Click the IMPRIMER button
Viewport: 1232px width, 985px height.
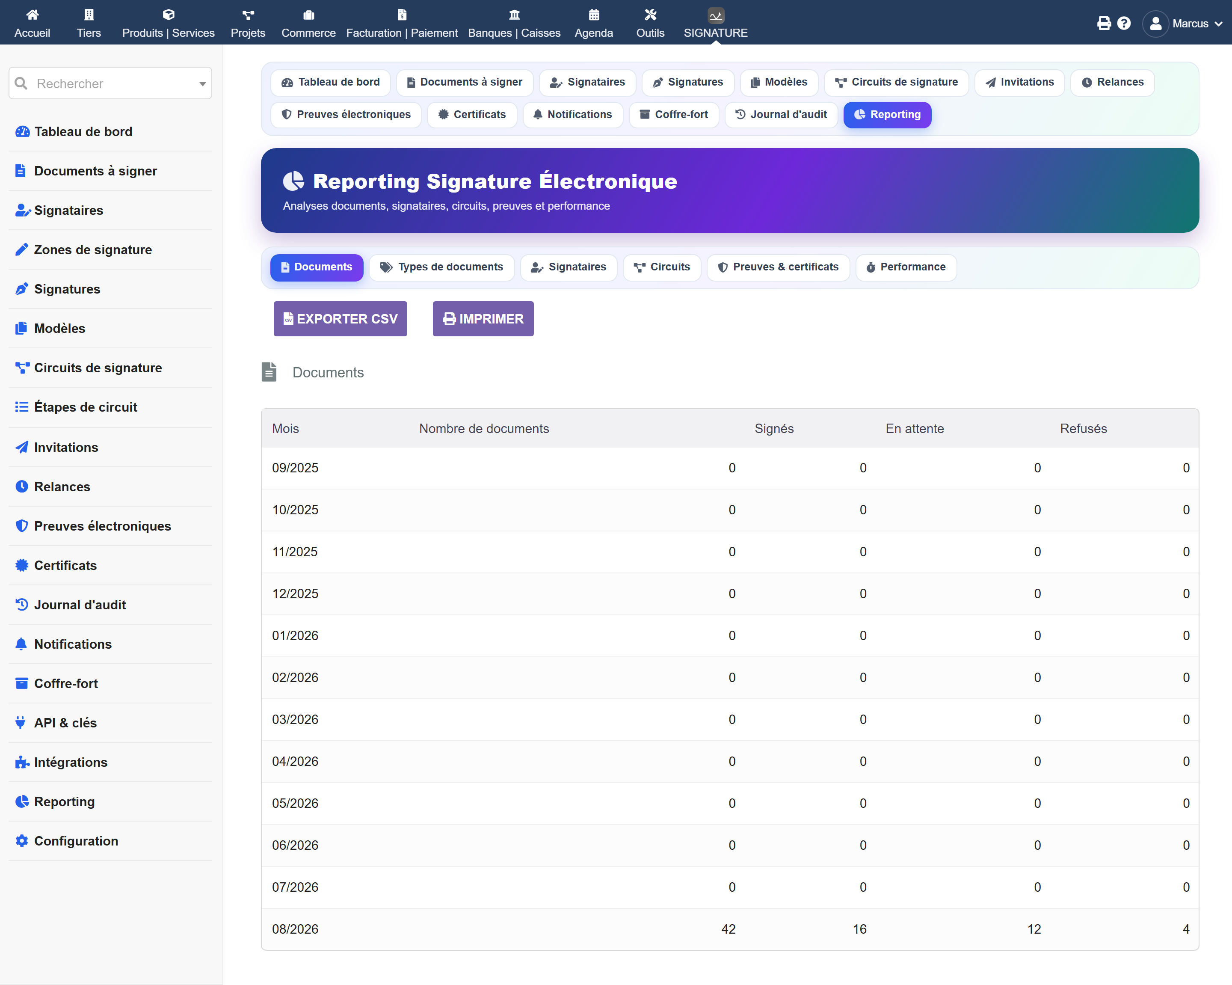click(483, 319)
